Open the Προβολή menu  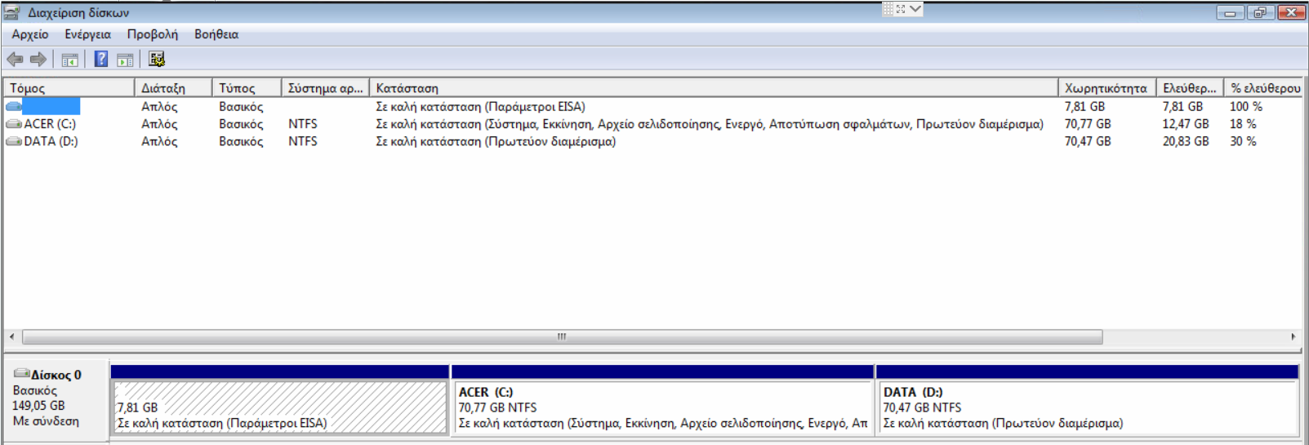(x=153, y=34)
